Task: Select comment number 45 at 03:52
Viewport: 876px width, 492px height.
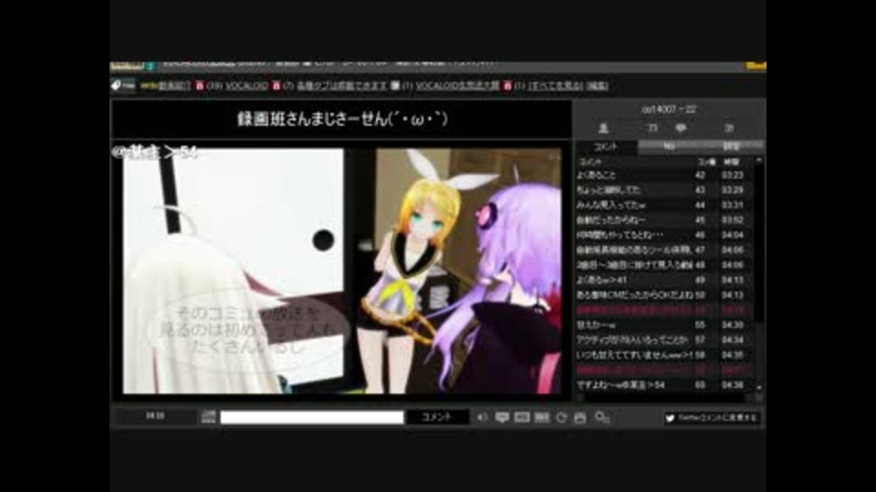Action: tap(663, 220)
